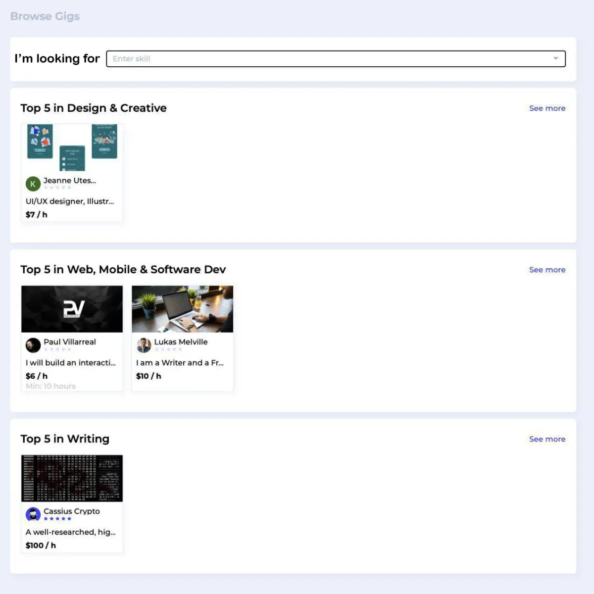This screenshot has width=594, height=594.
Task: Open Jeanne Utes gig thumbnail image
Action: click(x=72, y=148)
